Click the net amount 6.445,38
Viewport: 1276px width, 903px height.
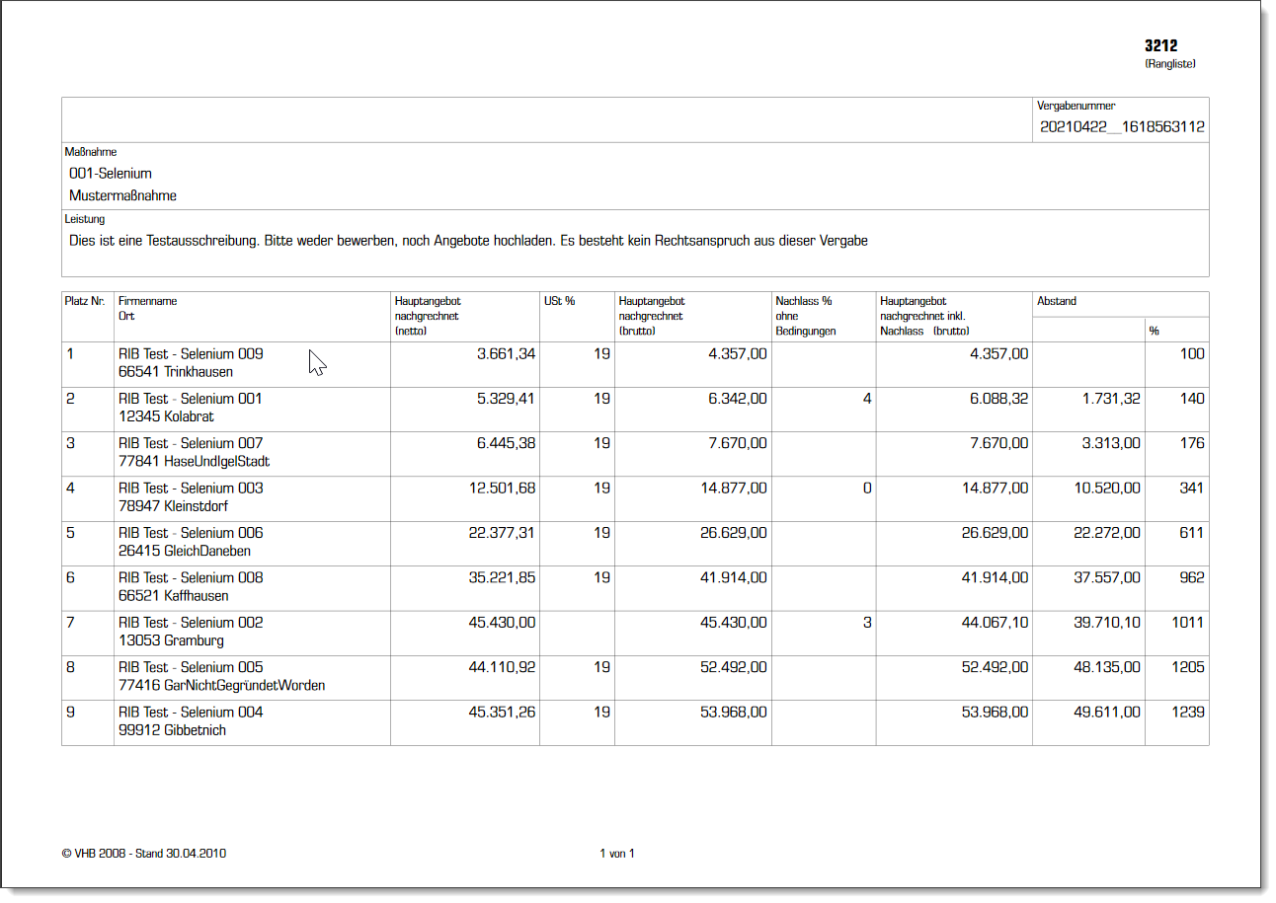point(506,443)
